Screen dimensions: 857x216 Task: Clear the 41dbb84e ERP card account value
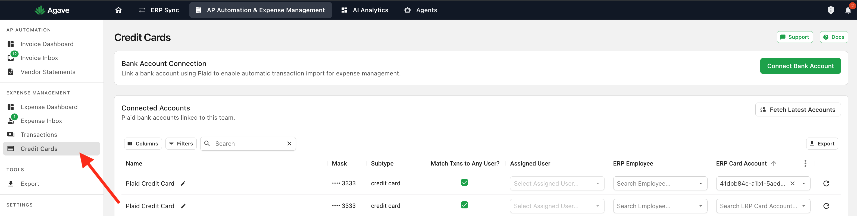[x=792, y=183]
